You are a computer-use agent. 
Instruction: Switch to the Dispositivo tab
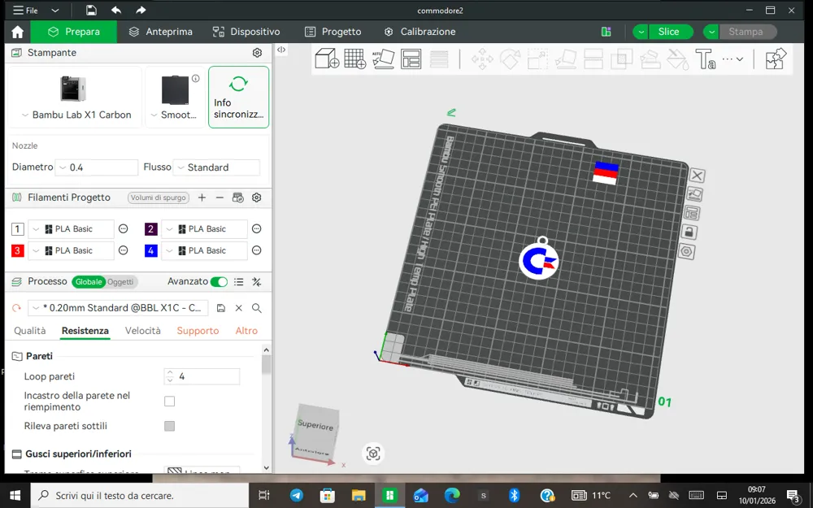click(246, 32)
